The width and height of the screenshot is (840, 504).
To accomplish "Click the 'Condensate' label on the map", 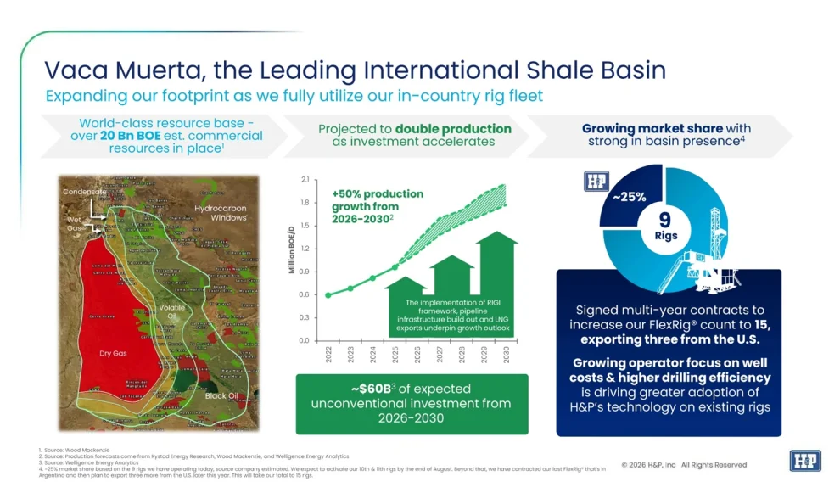I will coord(85,192).
